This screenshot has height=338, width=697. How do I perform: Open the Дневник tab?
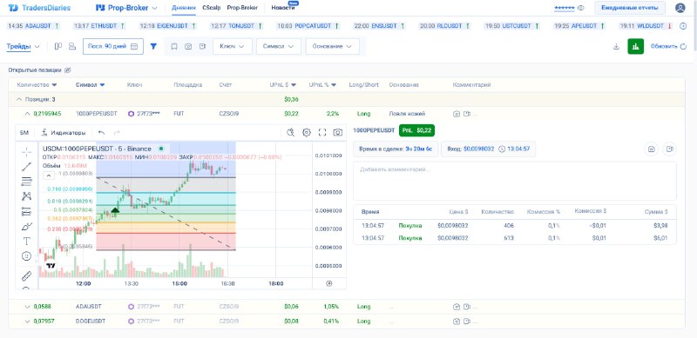click(x=184, y=8)
